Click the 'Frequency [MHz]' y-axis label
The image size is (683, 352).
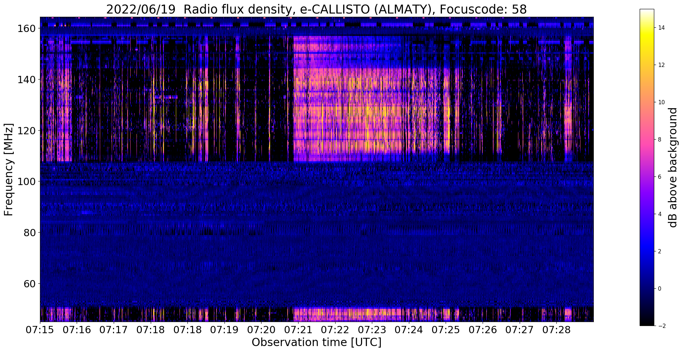9,170
